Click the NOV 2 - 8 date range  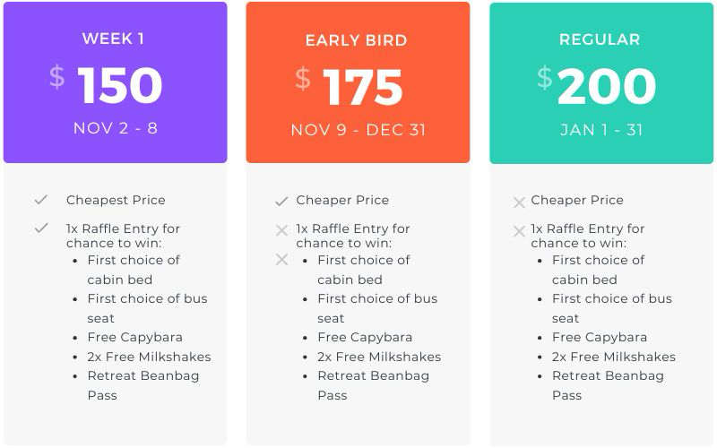coord(115,128)
